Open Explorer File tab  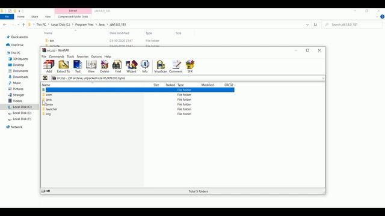click(x=7, y=17)
